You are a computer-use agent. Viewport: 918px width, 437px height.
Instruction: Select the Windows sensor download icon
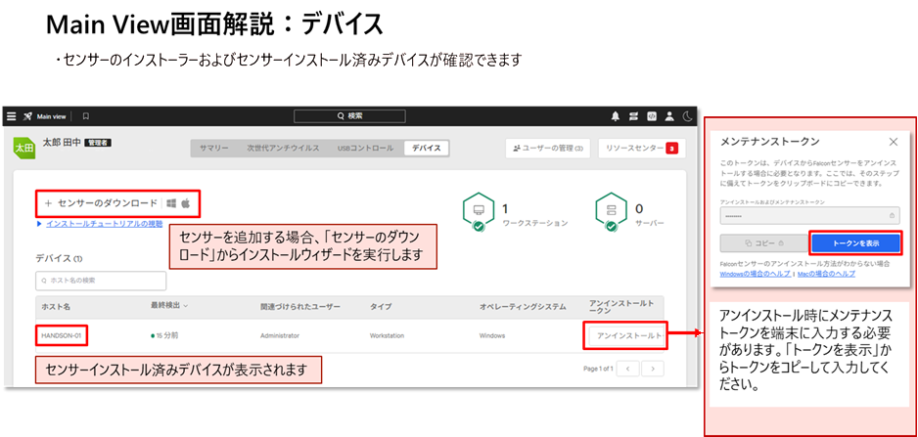(x=170, y=202)
